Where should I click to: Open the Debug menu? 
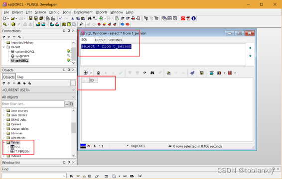coord(54,12)
